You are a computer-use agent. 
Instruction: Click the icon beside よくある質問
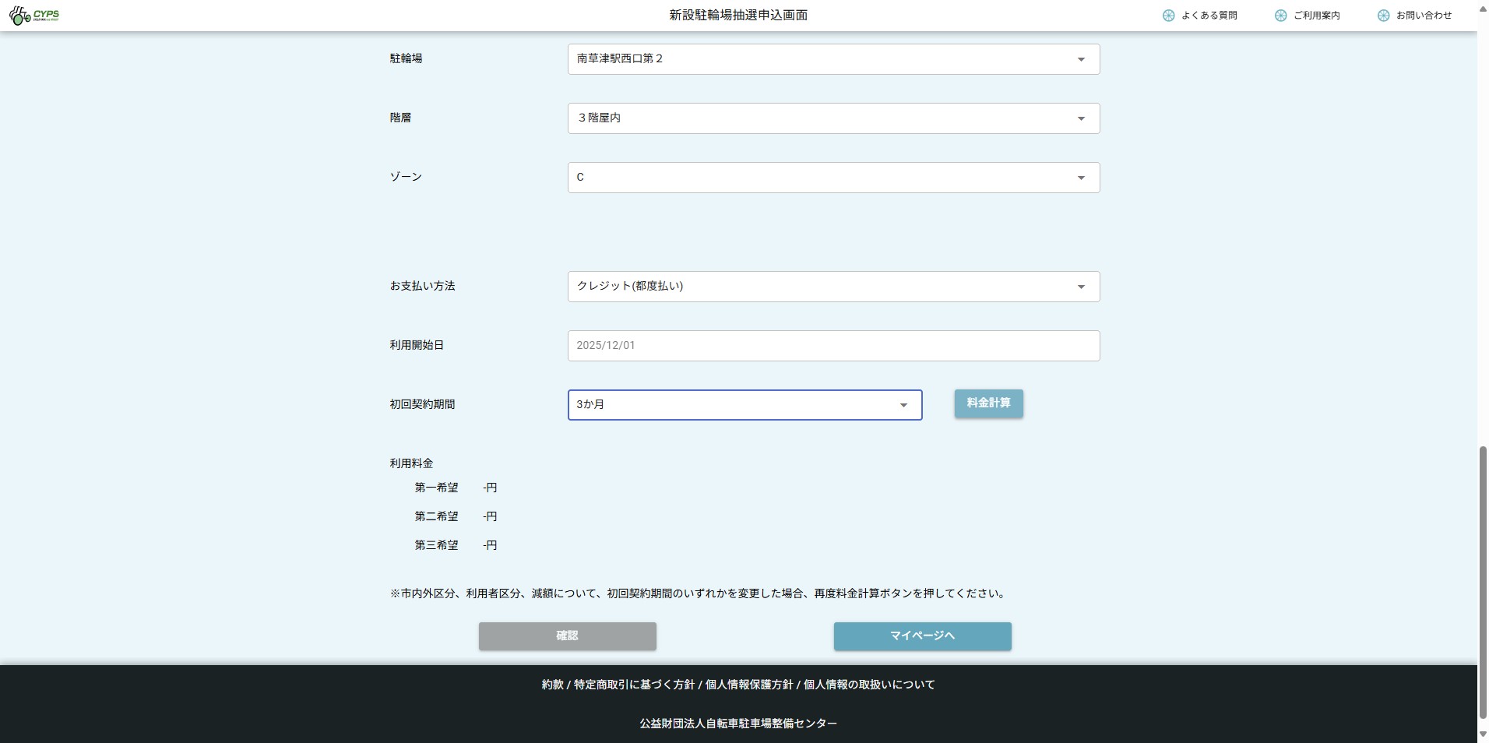tap(1168, 16)
